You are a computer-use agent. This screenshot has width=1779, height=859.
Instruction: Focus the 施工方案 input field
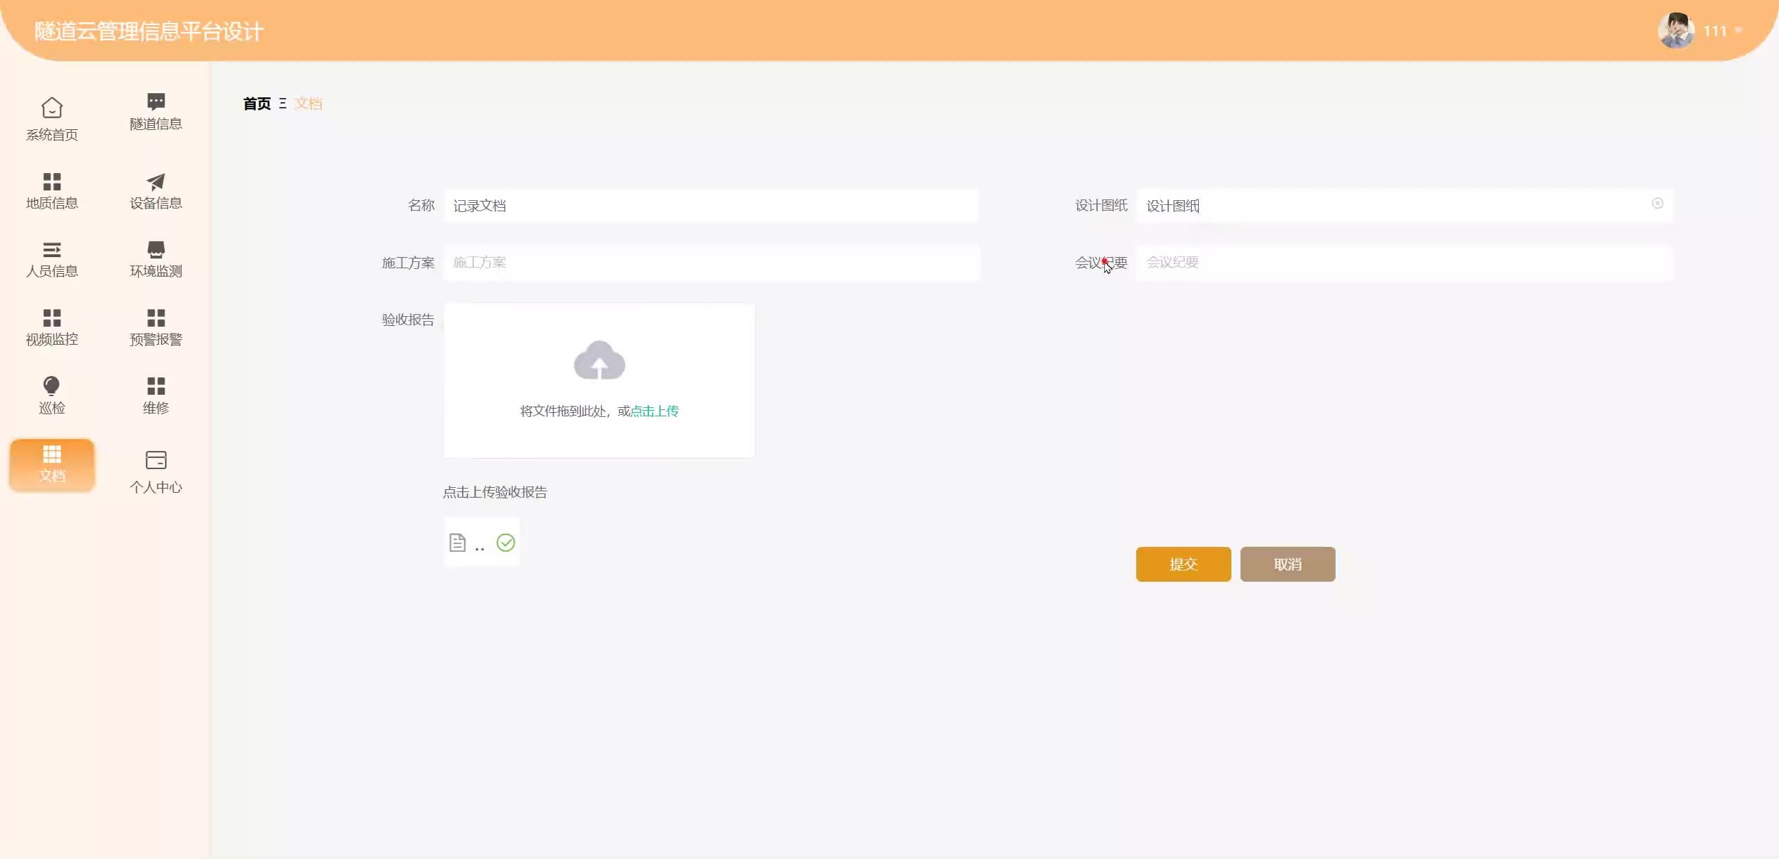(x=712, y=263)
